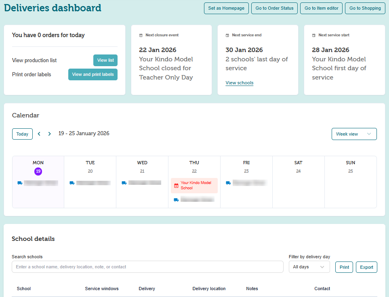Viewport: 389px width, 297px height.
Task: Click the red closure calendar icon on Thursday
Action: 176,186
